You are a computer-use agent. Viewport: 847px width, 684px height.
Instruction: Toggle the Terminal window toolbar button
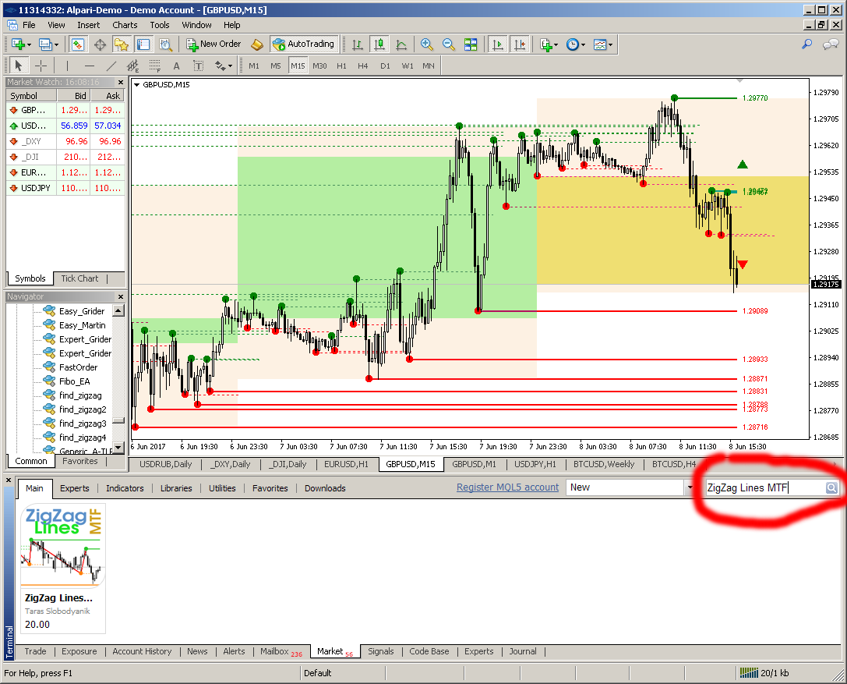[143, 44]
